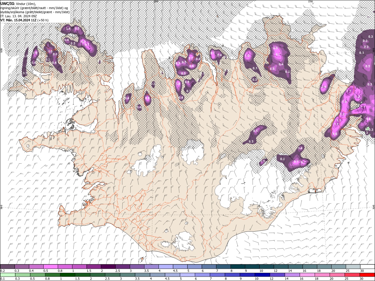Click the '0.2' label under the upper legend
The image size is (375, 281).
[x=3, y=271]
